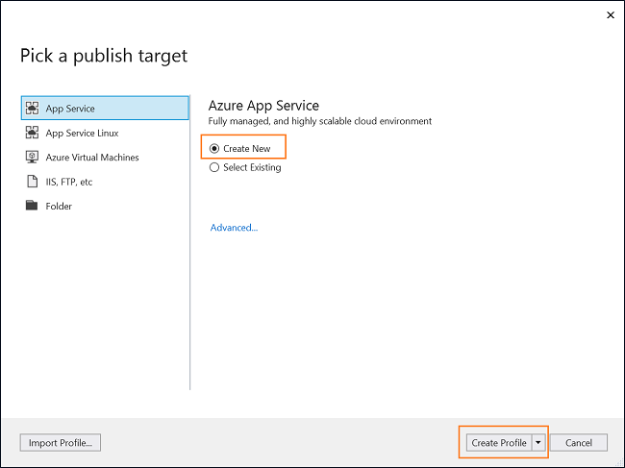
Task: Close the publish target dialog
Action: (611, 15)
